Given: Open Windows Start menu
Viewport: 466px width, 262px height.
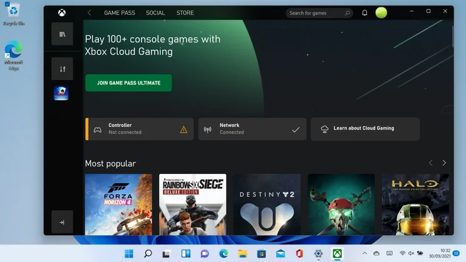Looking at the screenshot, I should pyautogui.click(x=129, y=254).
